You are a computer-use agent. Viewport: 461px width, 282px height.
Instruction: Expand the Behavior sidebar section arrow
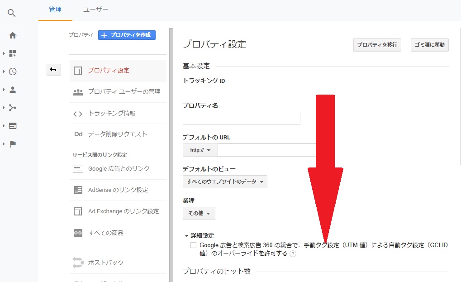pos(4,126)
